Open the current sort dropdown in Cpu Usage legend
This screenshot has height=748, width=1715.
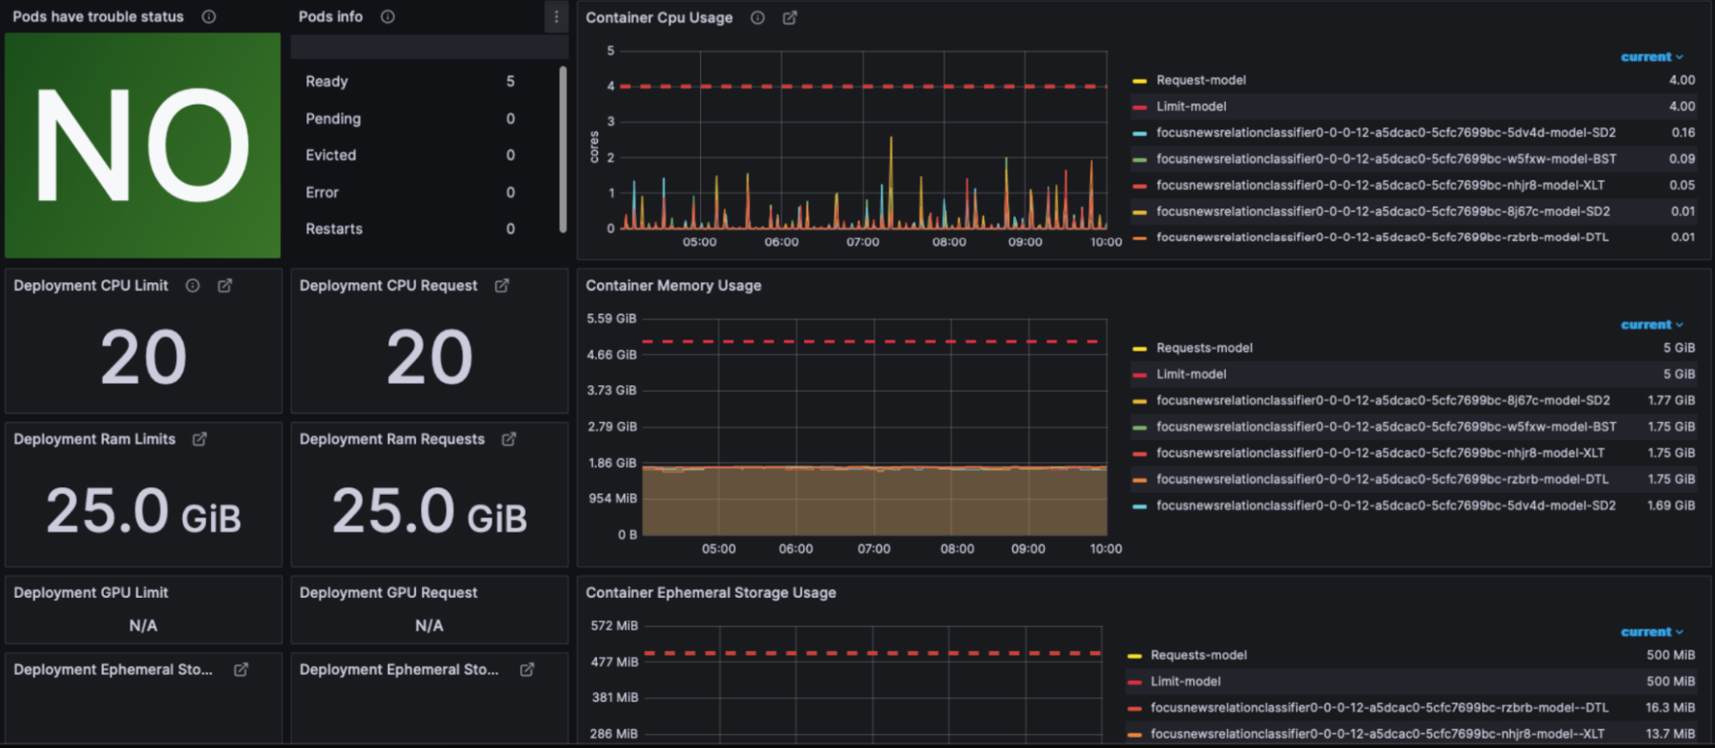(x=1652, y=57)
